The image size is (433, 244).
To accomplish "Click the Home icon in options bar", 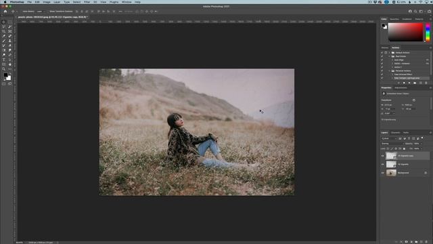I will pyautogui.click(x=5, y=12).
